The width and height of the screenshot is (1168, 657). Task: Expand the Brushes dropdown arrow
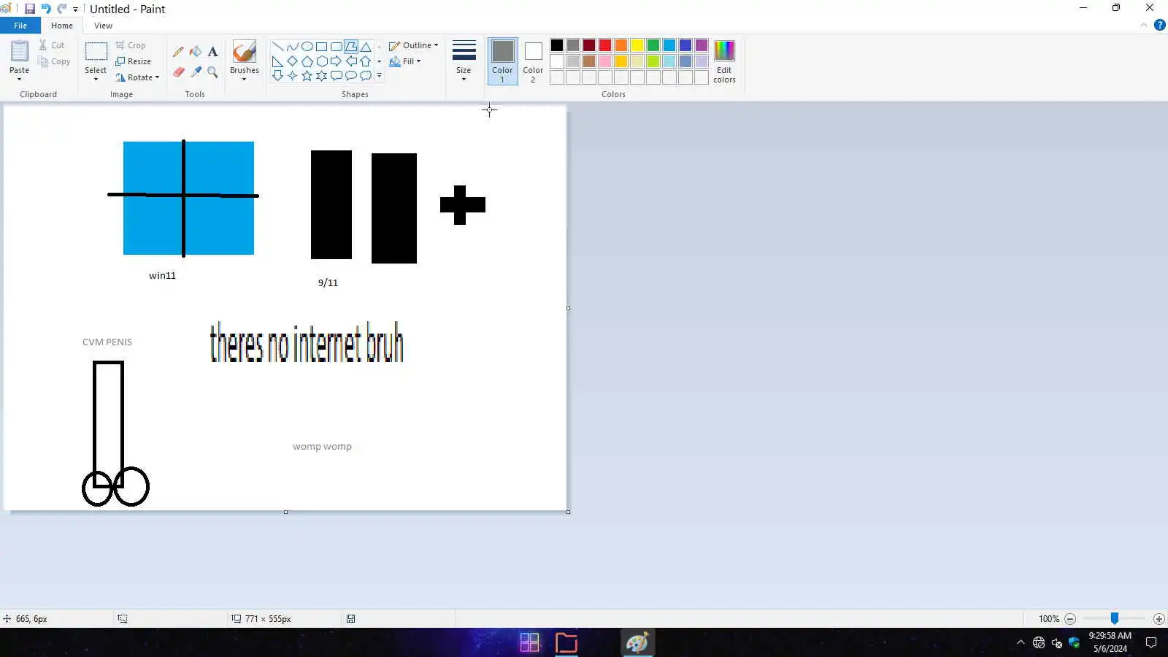coord(245,80)
